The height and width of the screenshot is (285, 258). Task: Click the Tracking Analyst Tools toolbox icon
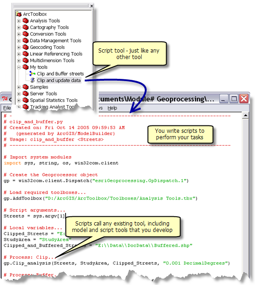[x=26, y=107]
